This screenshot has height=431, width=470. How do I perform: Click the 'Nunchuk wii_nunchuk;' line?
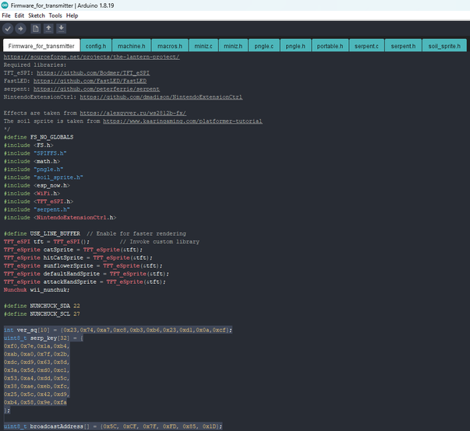coord(37,290)
